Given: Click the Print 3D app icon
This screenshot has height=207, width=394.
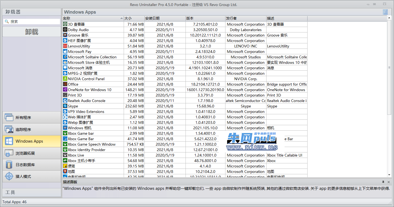Looking at the screenshot, I should pyautogui.click(x=65, y=95).
